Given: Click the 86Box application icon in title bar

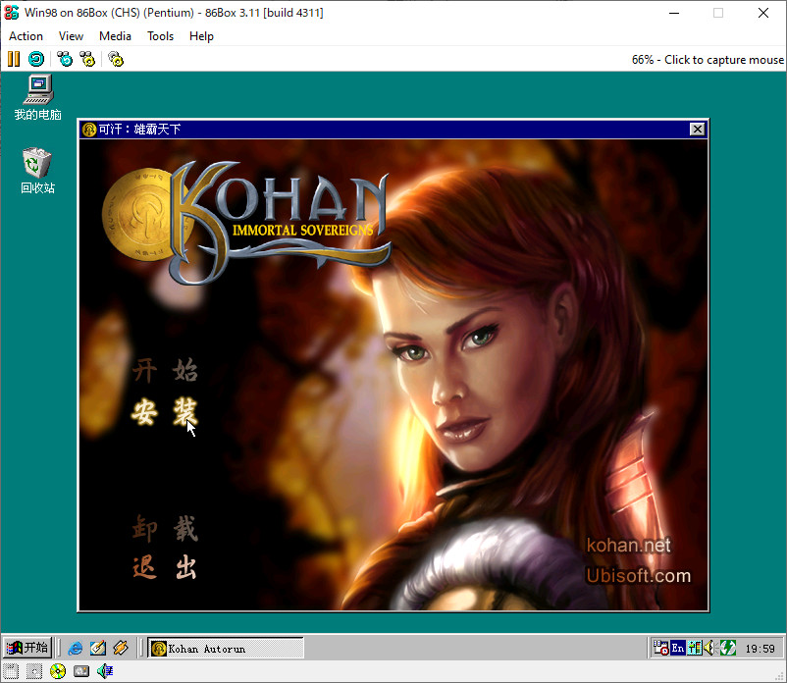Looking at the screenshot, I should pyautogui.click(x=11, y=13).
